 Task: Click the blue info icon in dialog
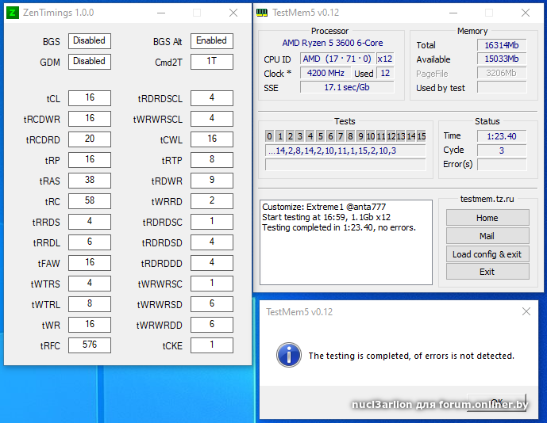click(x=289, y=355)
